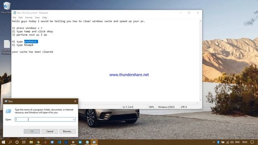258x145 pixels.
Task: Open the Bluetooth tray icon
Action: pyautogui.click(x=218, y=142)
